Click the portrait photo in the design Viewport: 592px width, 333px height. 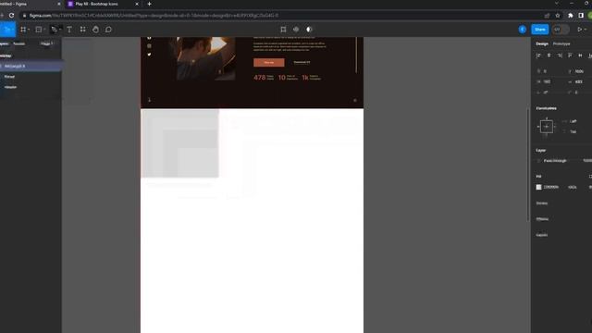(x=206, y=58)
